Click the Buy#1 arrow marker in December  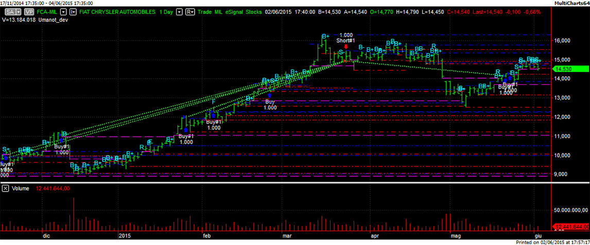(61, 139)
